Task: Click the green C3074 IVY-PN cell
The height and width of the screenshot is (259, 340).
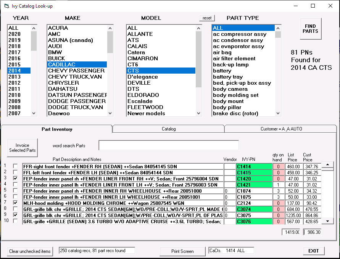Action: tap(254, 209)
